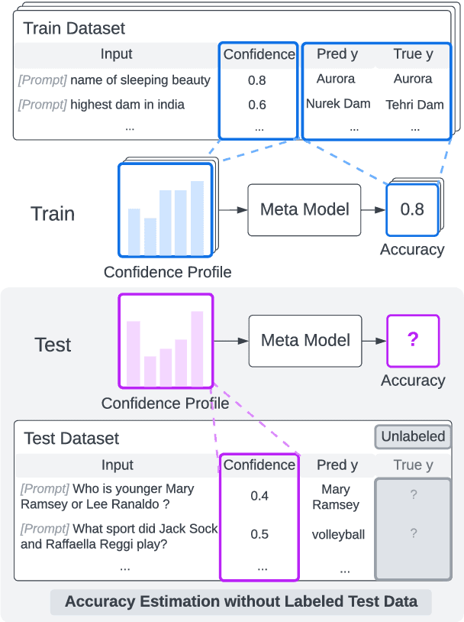Click the 'Accuracy Estimation without Labeled Test Data' caption
The height and width of the screenshot is (622, 464).
pyautogui.click(x=241, y=601)
